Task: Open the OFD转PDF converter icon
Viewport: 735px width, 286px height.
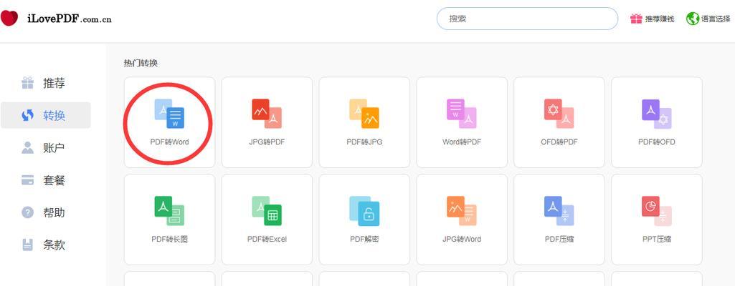Action: click(x=559, y=113)
